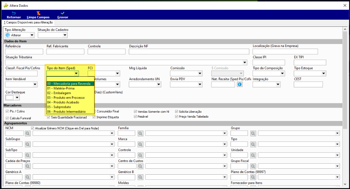Click the Retornar toolbar icon
This screenshot has height=189, width=350.
(x=13, y=13)
